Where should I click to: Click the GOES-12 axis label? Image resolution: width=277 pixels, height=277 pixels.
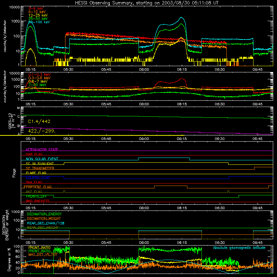pyautogui.click(x=11, y=121)
